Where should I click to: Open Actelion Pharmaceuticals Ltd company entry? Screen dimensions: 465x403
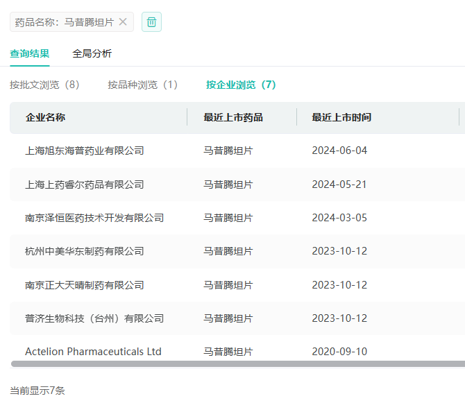click(93, 352)
